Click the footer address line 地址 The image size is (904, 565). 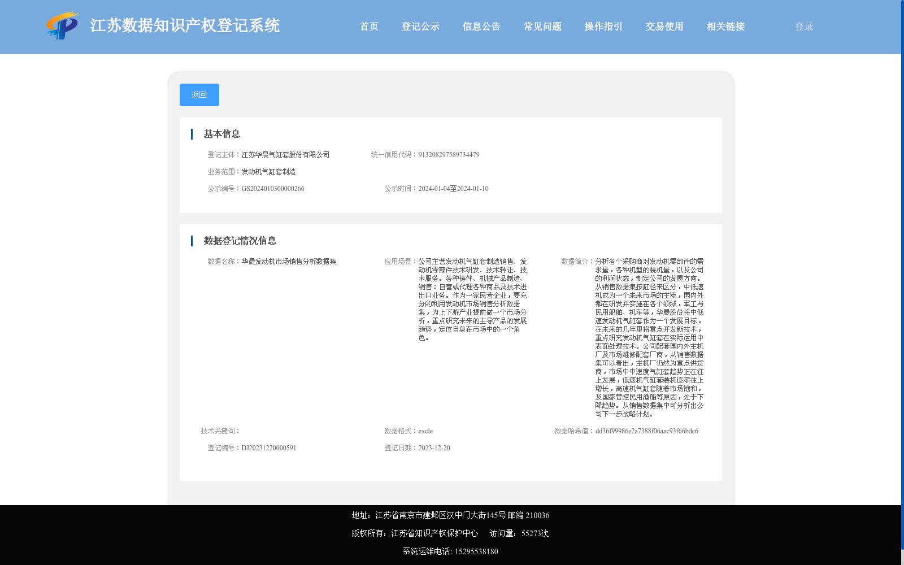point(450,515)
